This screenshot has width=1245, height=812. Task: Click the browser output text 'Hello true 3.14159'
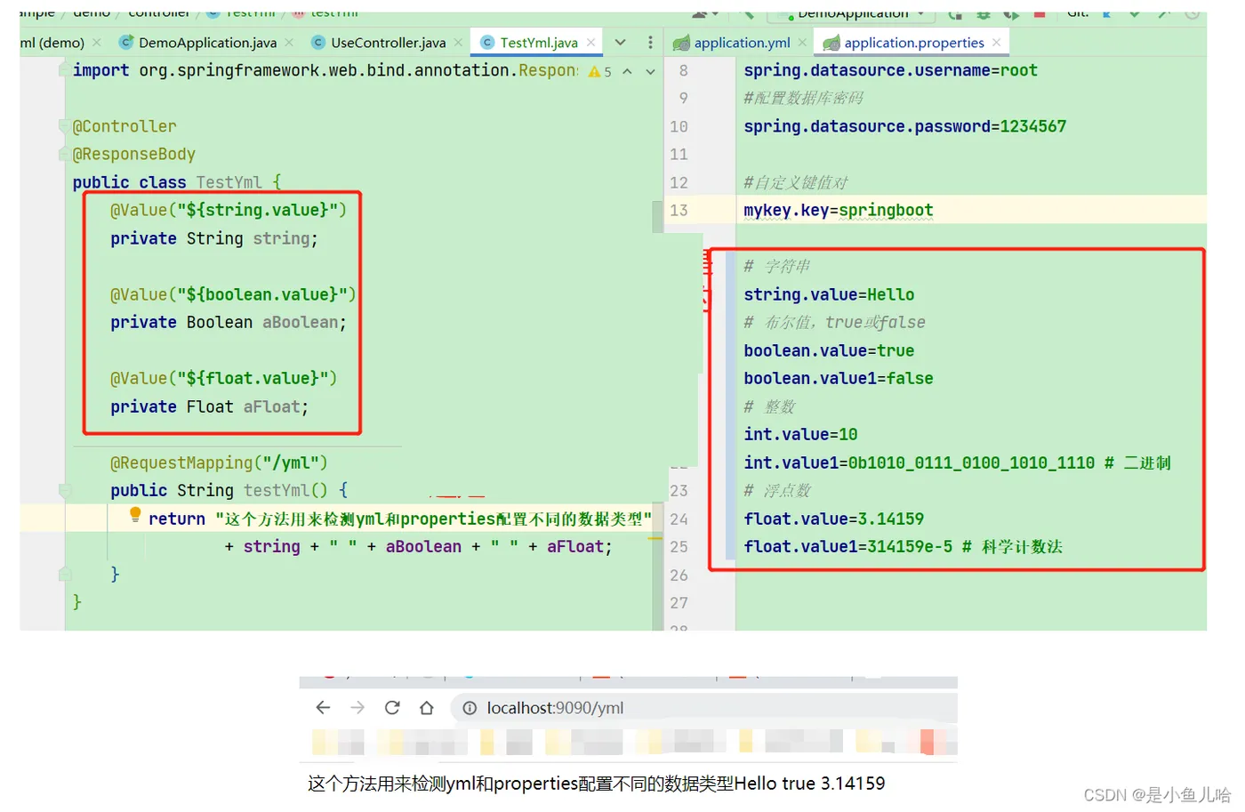[x=809, y=784]
